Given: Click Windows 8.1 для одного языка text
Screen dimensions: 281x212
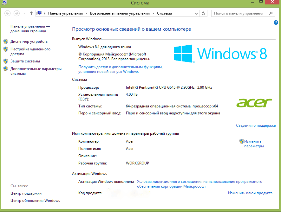Looking at the screenshot, I should click(x=104, y=47).
